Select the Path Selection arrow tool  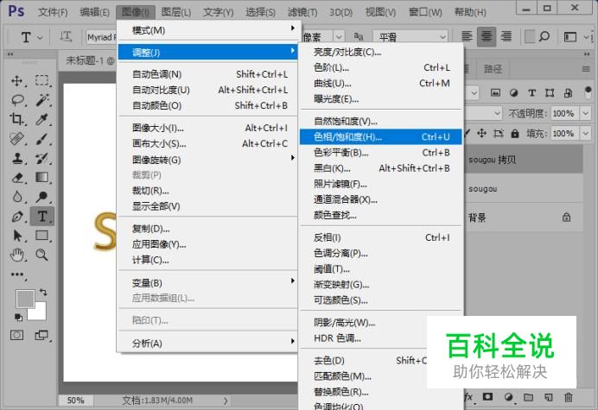pyautogui.click(x=17, y=236)
